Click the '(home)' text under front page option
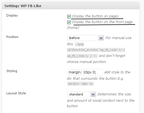This screenshot has height=113, width=144. (73, 28)
